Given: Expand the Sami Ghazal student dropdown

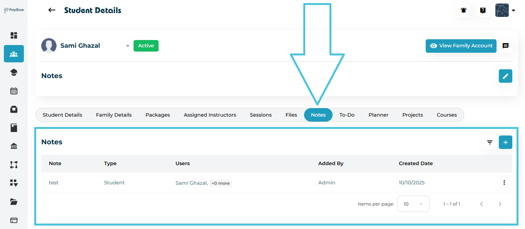Looking at the screenshot, I should [127, 46].
